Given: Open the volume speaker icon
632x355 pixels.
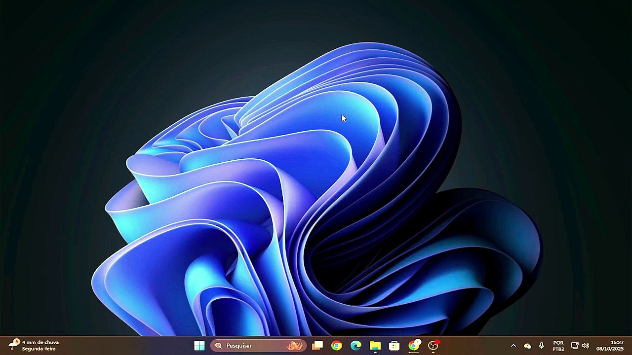Looking at the screenshot, I should tap(586, 346).
